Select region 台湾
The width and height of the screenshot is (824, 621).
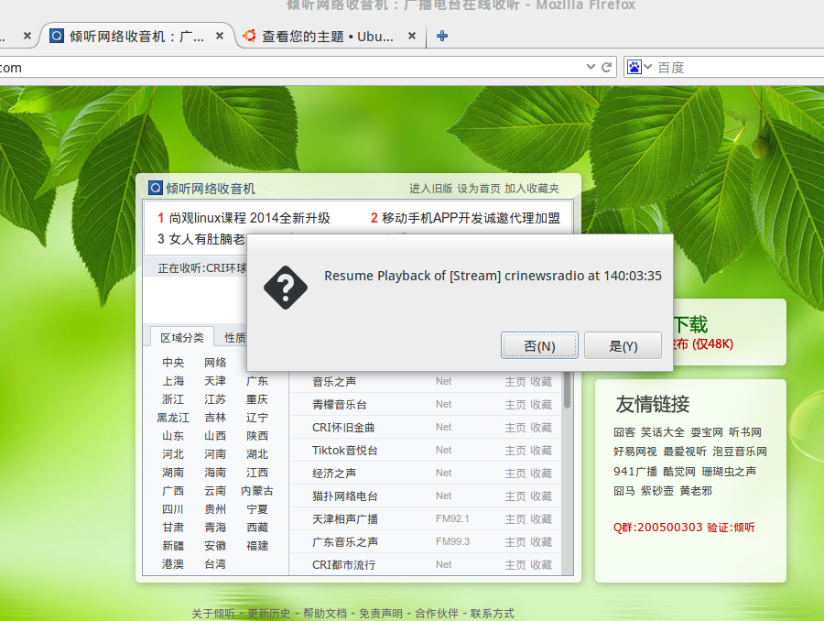215,564
